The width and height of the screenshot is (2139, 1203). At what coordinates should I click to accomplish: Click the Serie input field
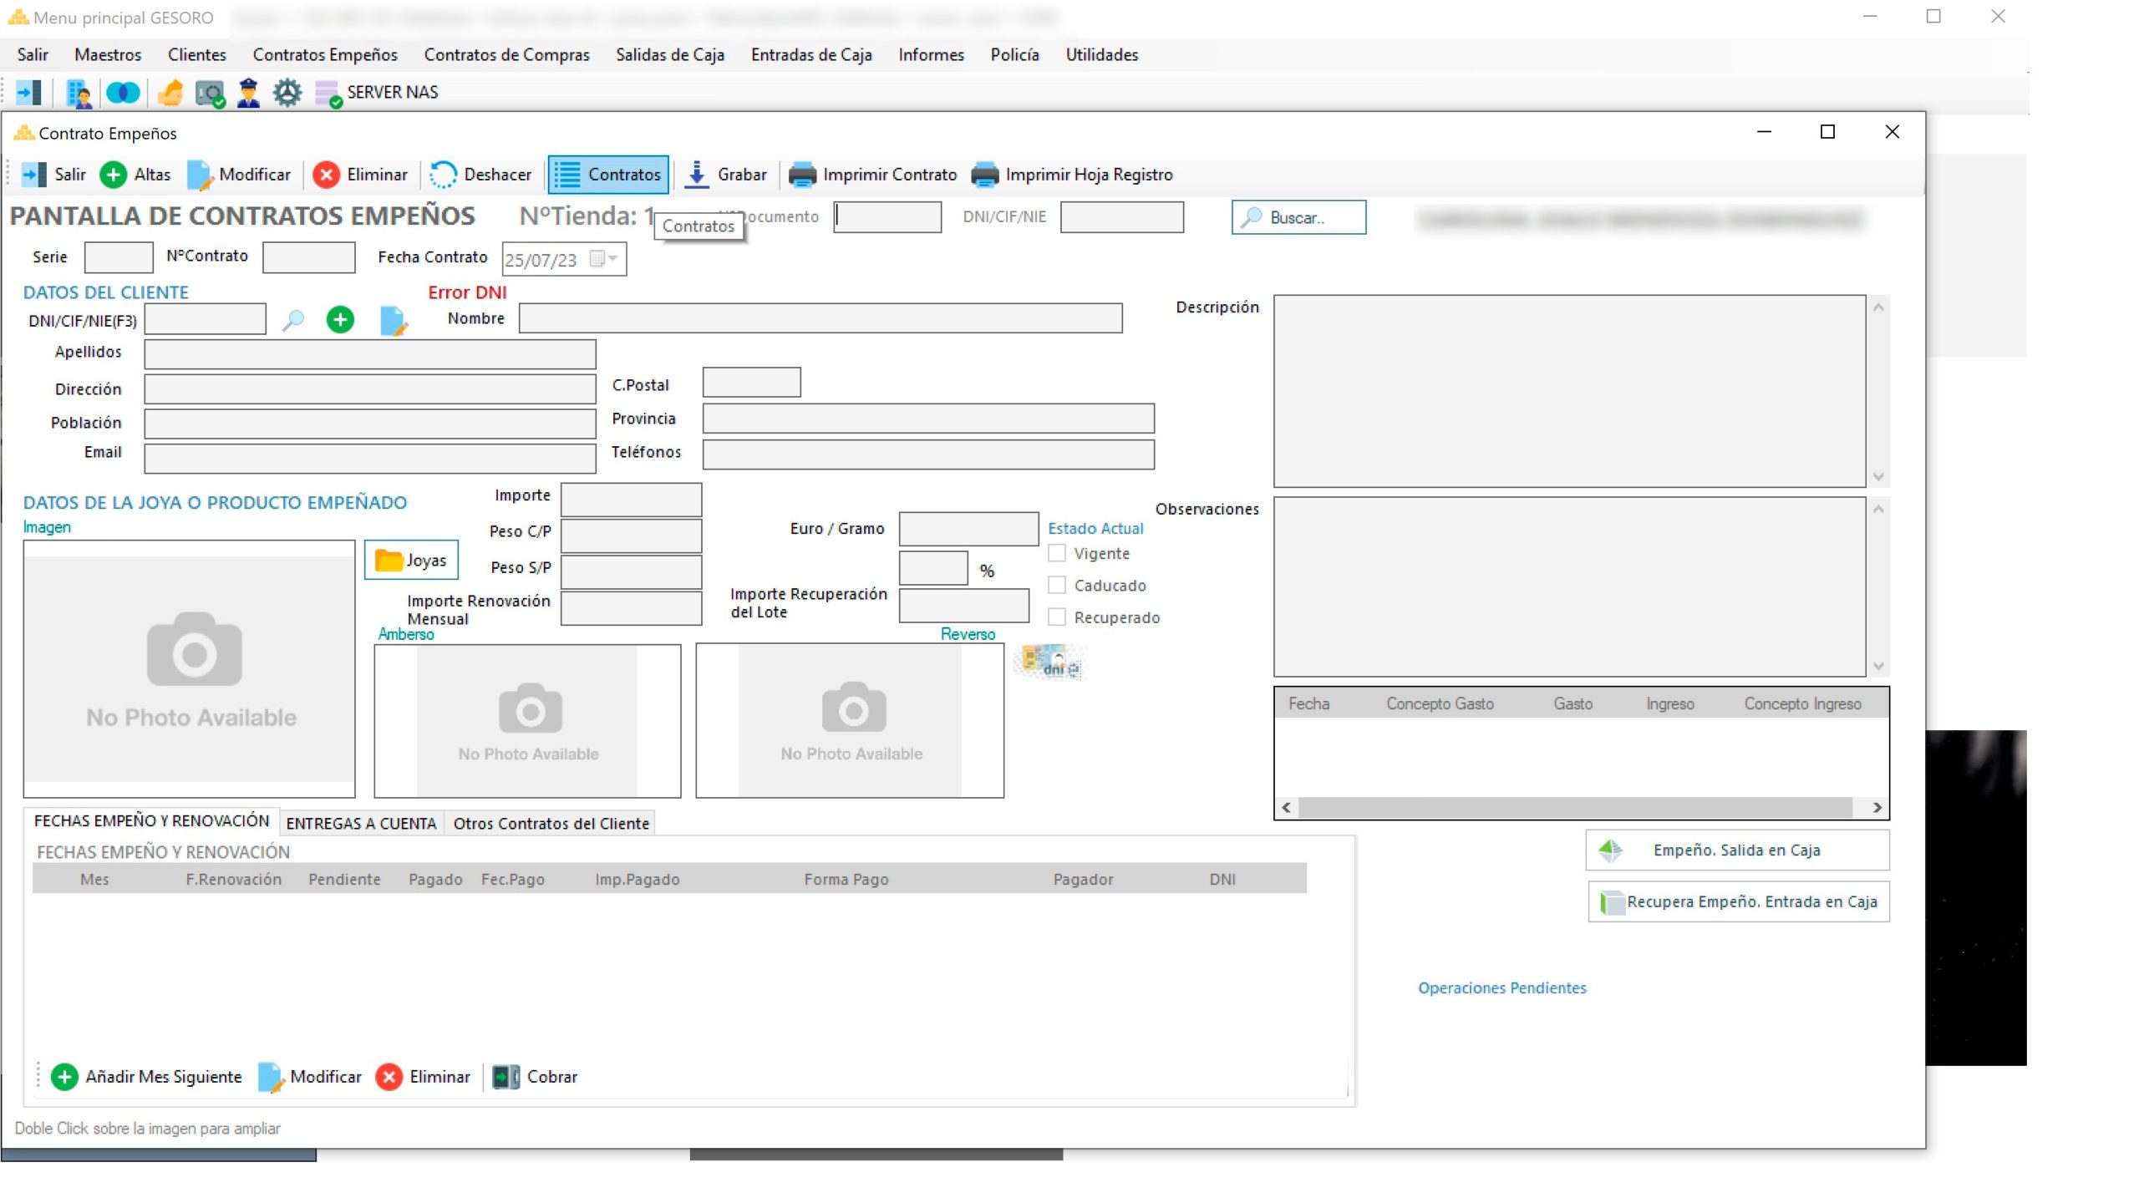coord(119,257)
